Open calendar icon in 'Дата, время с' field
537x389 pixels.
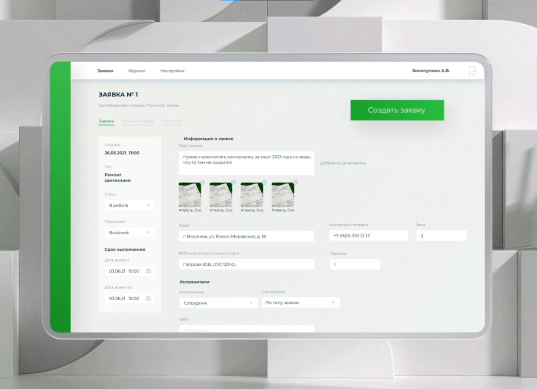point(148,271)
